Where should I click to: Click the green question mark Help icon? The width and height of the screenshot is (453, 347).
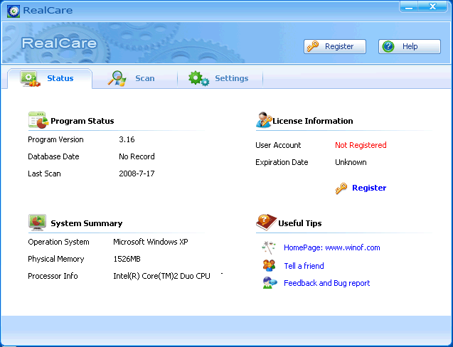point(388,46)
